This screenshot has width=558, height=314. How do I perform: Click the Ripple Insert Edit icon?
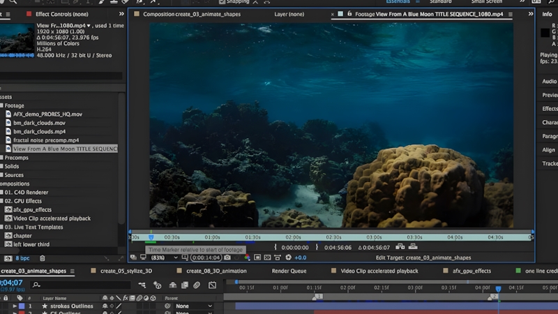coord(400,246)
